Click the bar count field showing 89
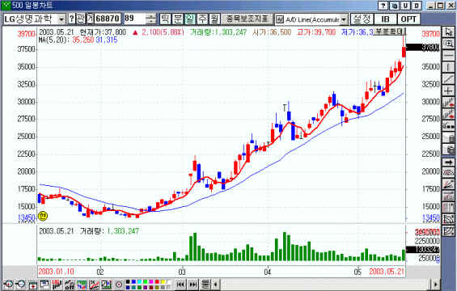The height and width of the screenshot is (291, 457). (x=134, y=19)
